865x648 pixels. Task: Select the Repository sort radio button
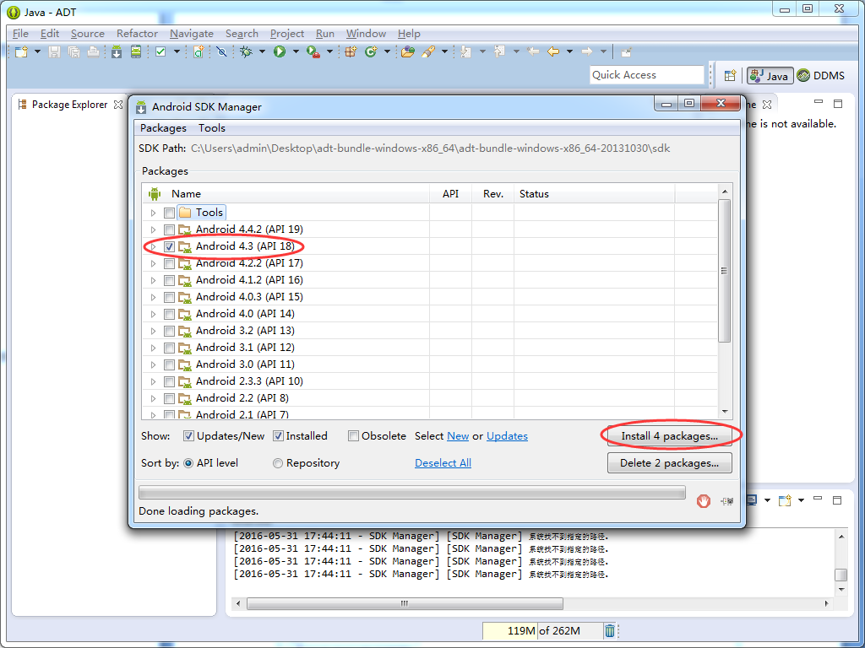[x=278, y=463]
